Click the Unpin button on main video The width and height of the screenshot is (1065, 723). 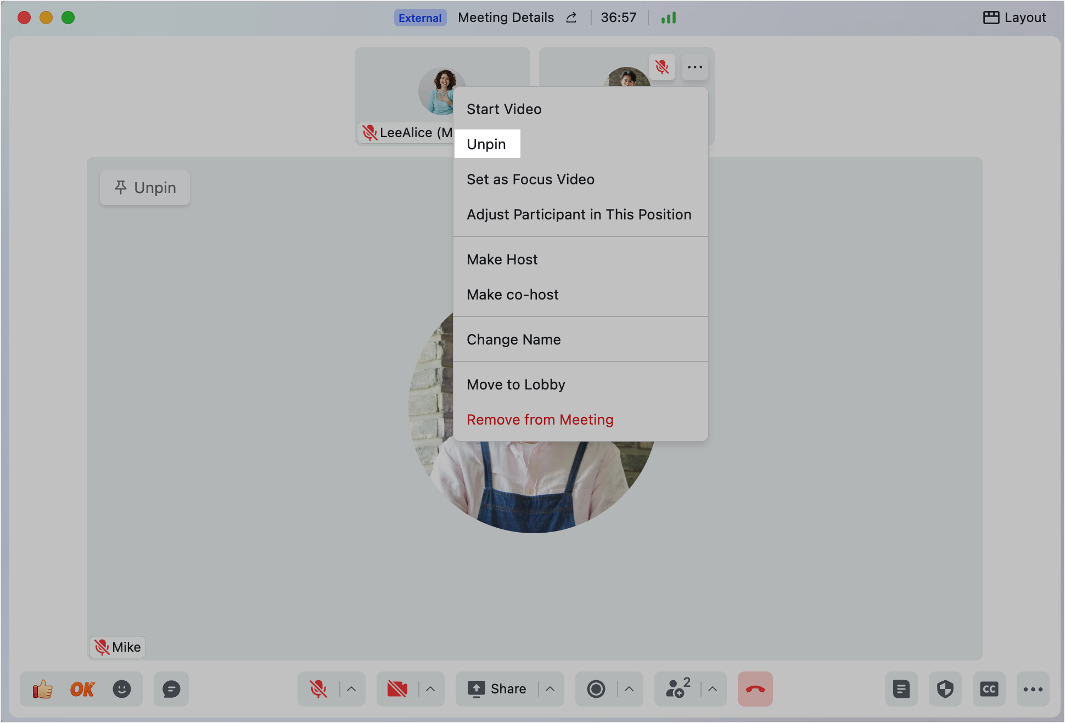pos(145,188)
